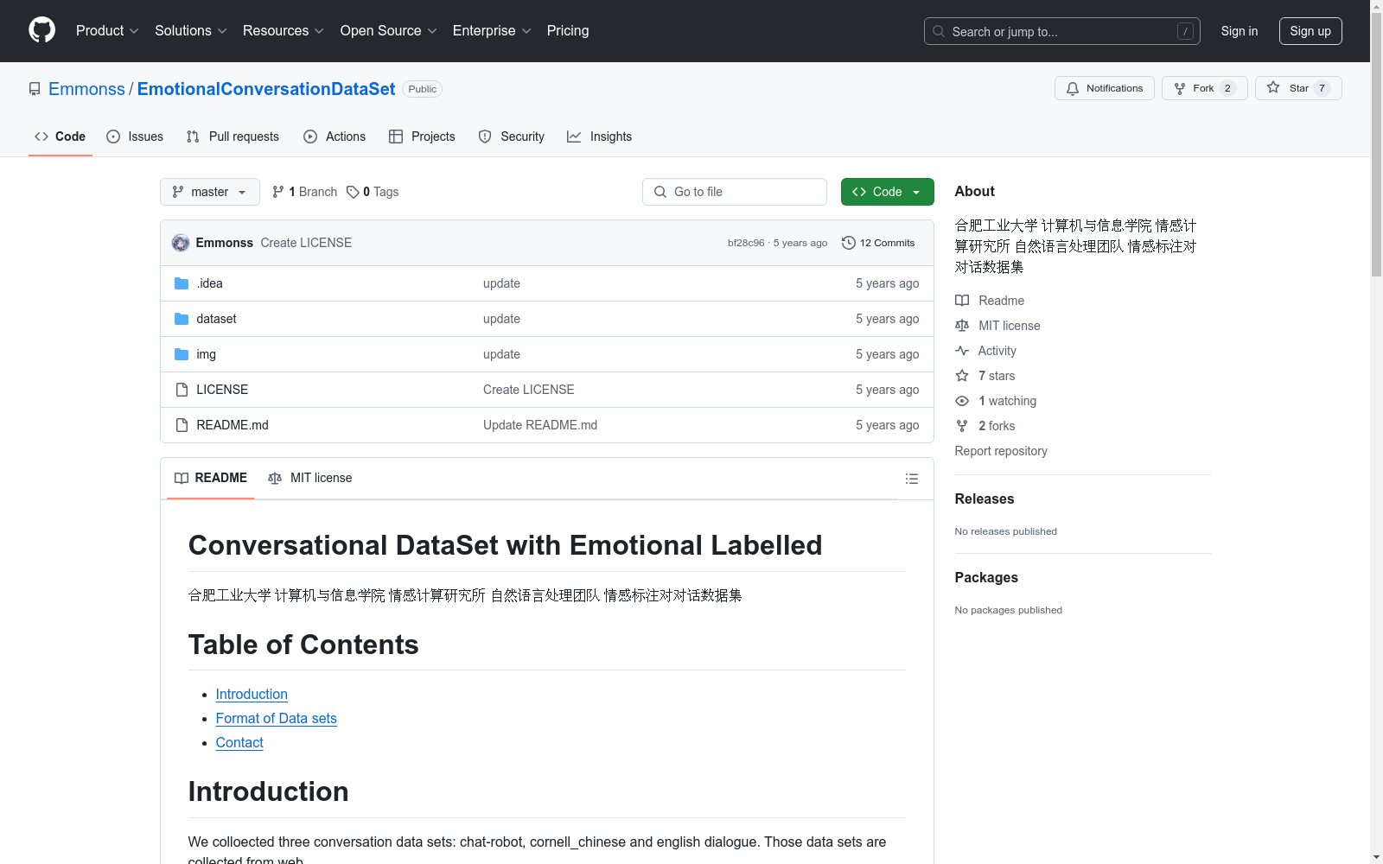Viewport: 1383px width, 864px height.
Task: Expand the Solutions menu
Action: coord(191,31)
